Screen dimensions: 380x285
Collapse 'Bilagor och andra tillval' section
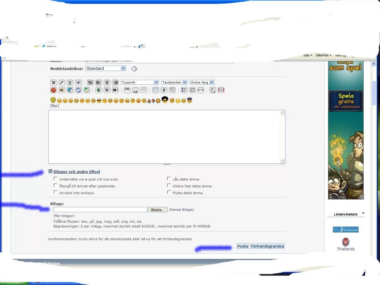coord(50,171)
